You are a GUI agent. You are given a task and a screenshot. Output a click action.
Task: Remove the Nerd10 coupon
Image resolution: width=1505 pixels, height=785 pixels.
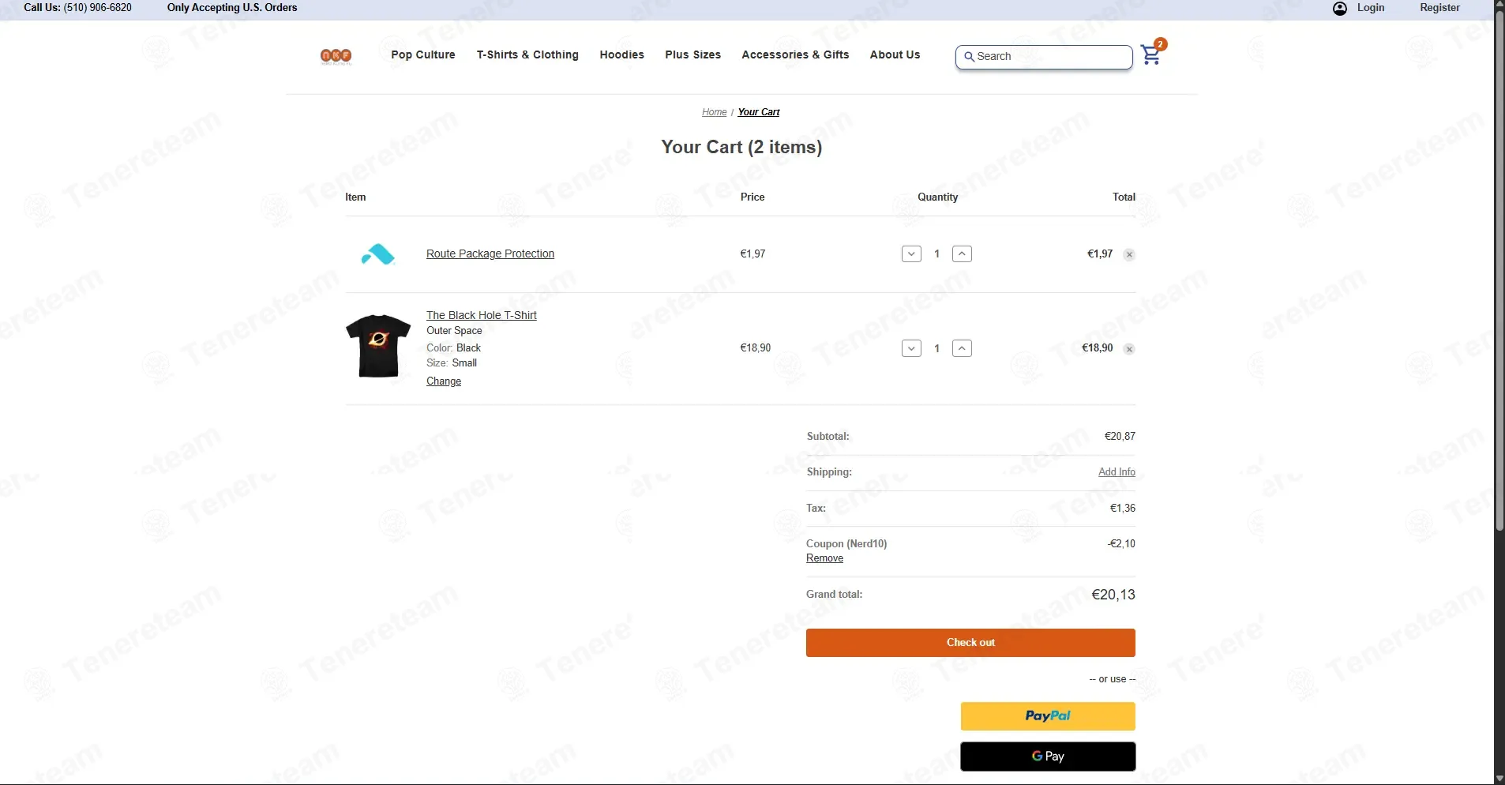tap(824, 558)
